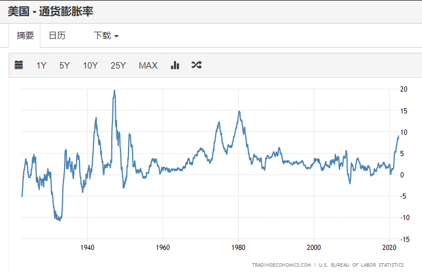Image resolution: width=422 pixels, height=273 pixels.
Task: Switch chart type with bar chart icon
Action: (175, 65)
